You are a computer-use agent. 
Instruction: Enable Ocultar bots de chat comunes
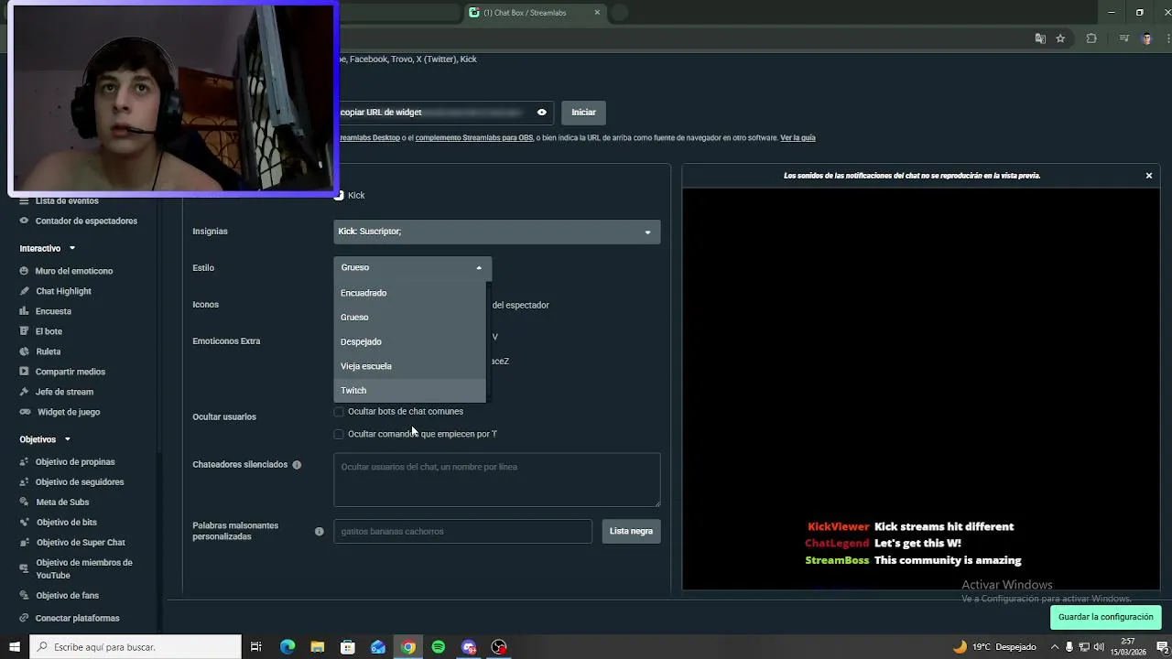point(339,412)
